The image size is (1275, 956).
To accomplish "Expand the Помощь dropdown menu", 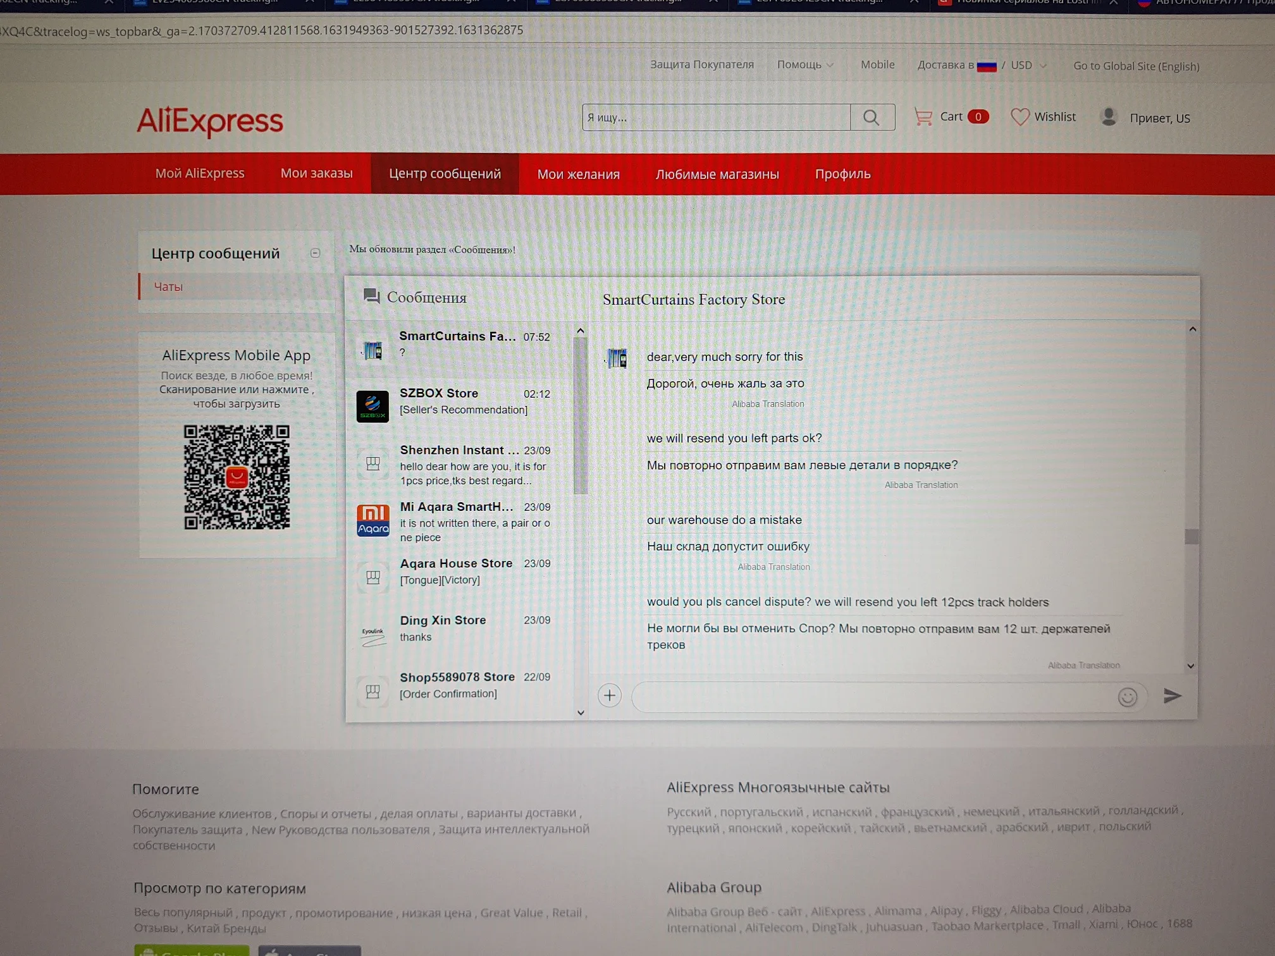I will 805,64.
